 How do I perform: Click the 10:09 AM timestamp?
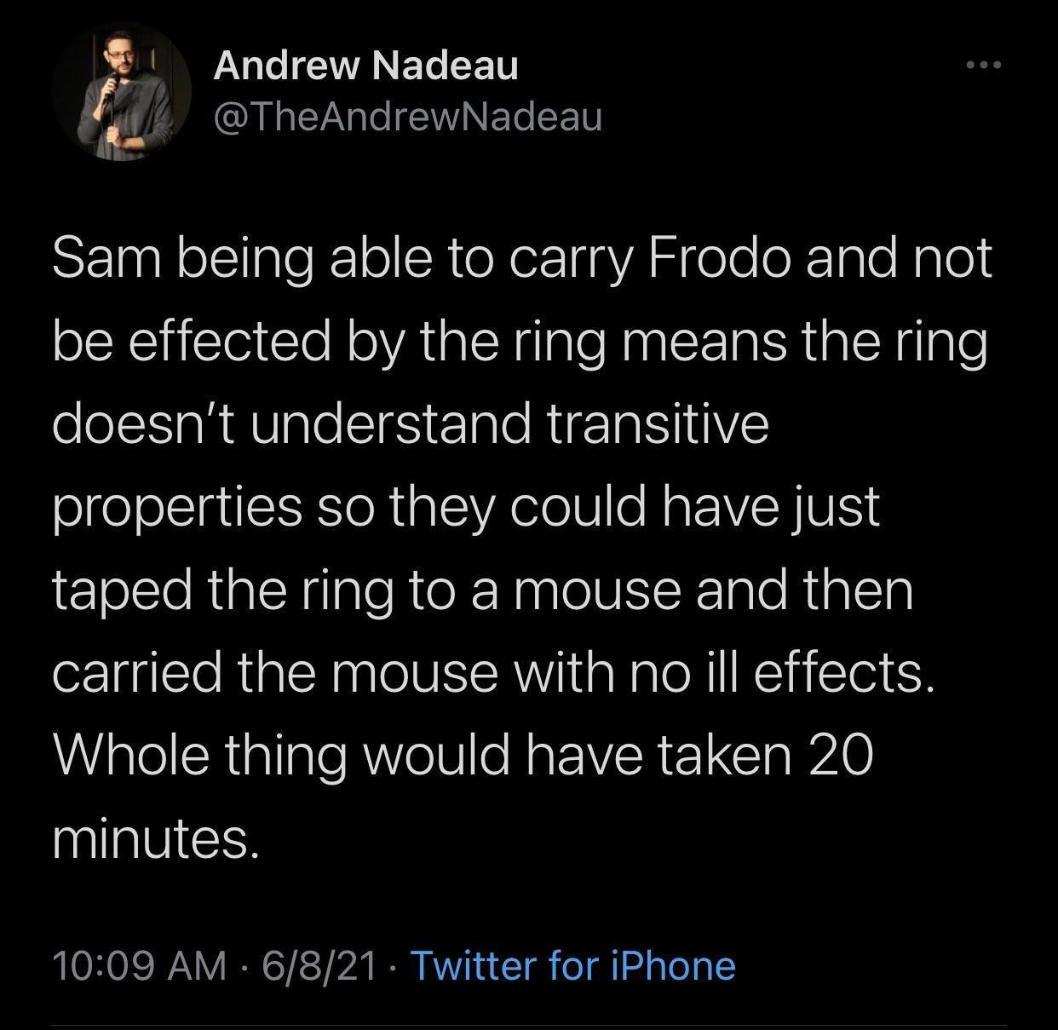coord(140,965)
